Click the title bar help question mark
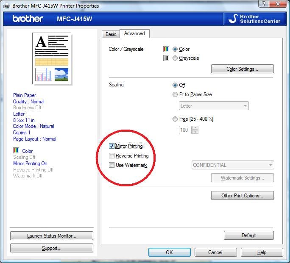Viewport: 290px width, 263px height. click(264, 4)
